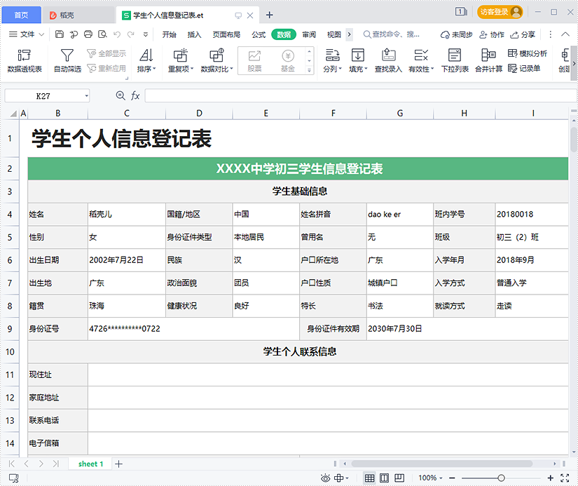578x486 pixels.
Task: Expand quick access toolbar customization arrow
Action: coord(146,34)
